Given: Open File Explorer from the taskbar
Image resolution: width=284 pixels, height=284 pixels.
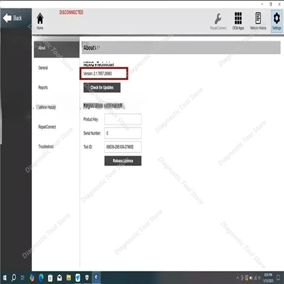Looking at the screenshot, I should pyautogui.click(x=69, y=278).
